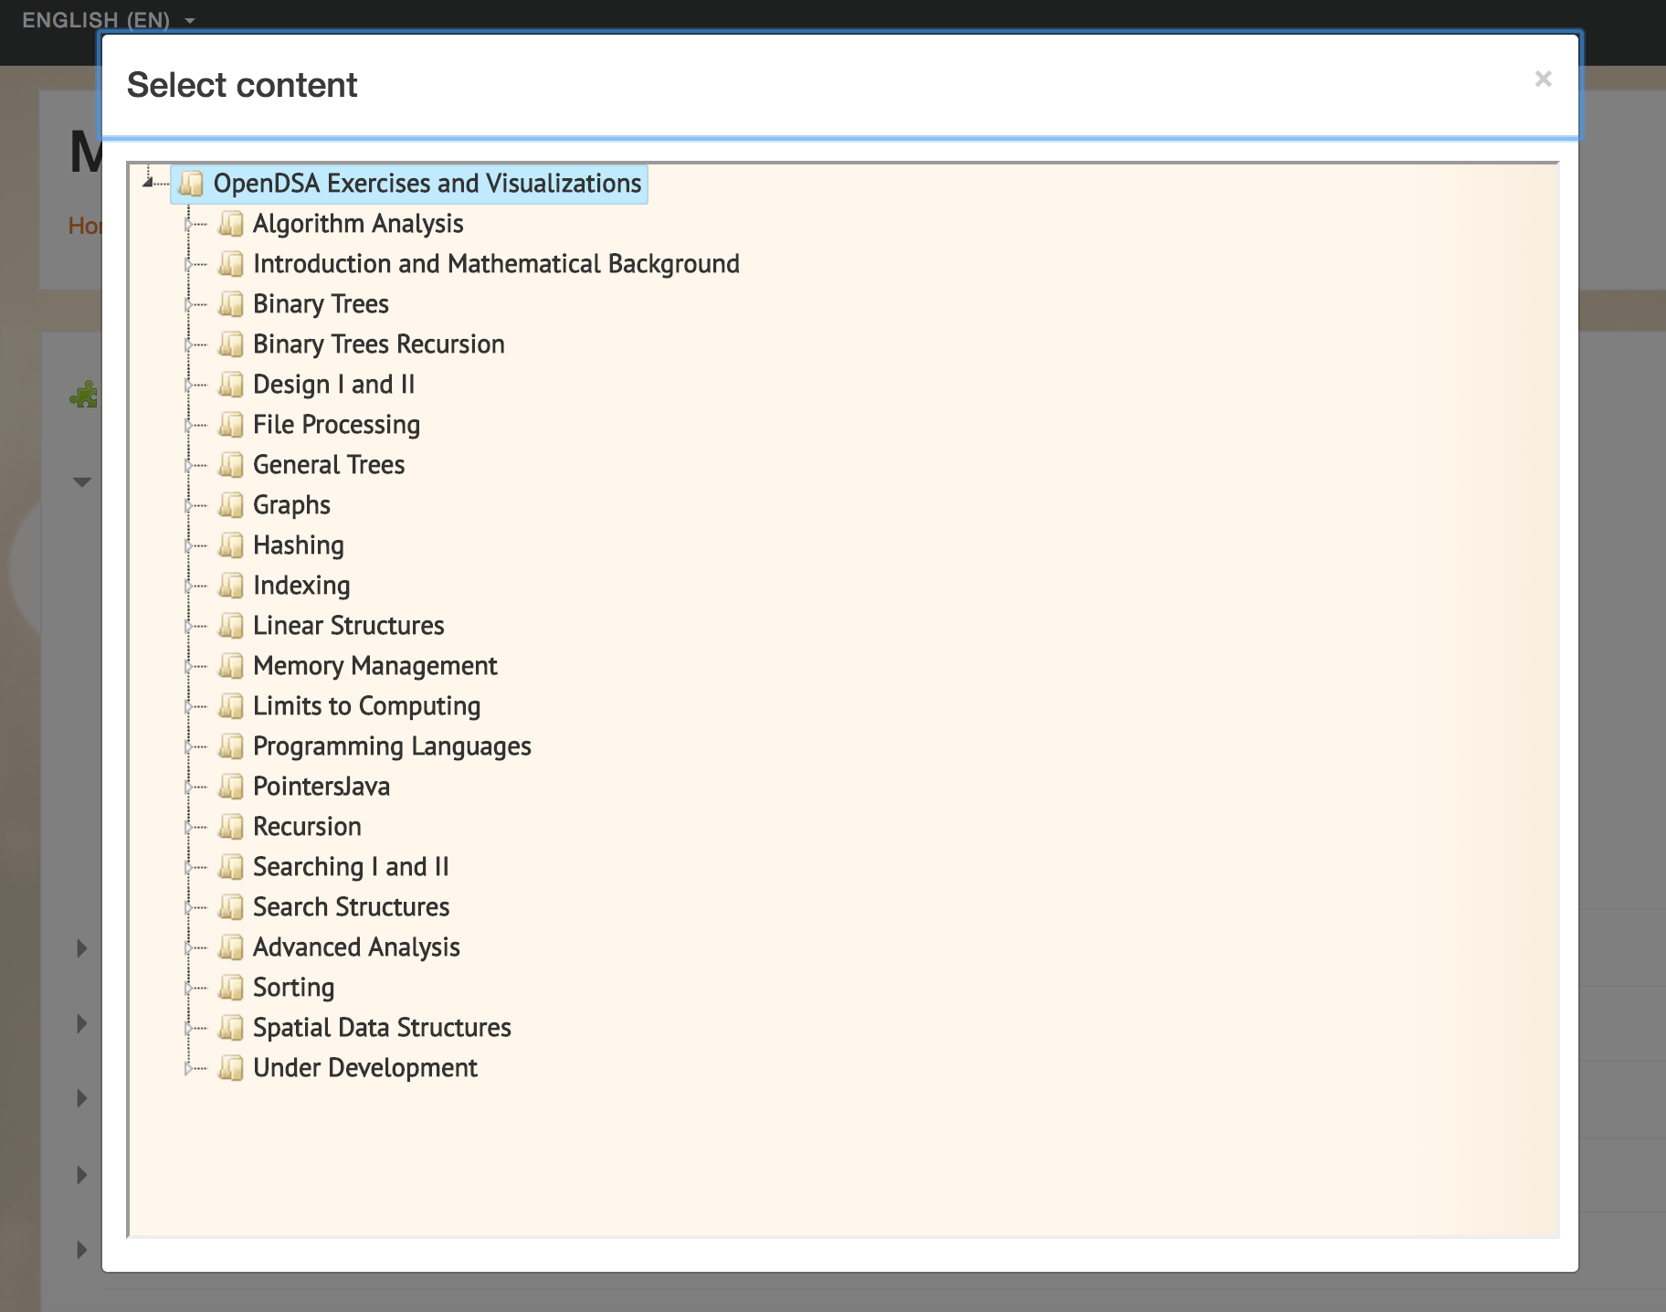Expand the Advanced Analysis node
1666x1312 pixels.
tap(188, 947)
